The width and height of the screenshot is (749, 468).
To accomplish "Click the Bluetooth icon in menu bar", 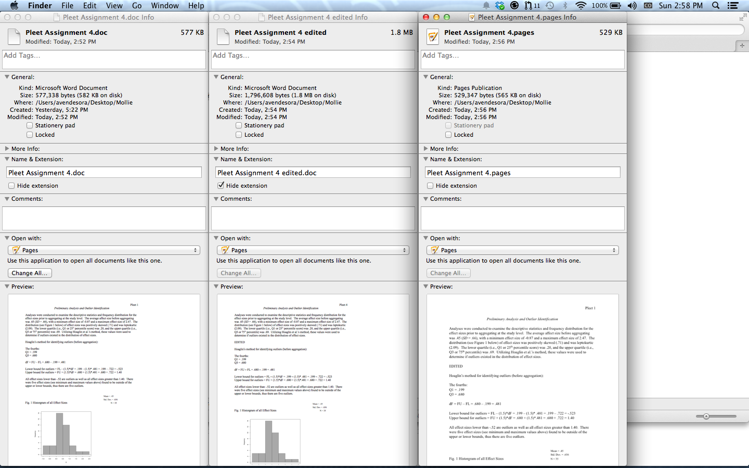I will [x=565, y=6].
